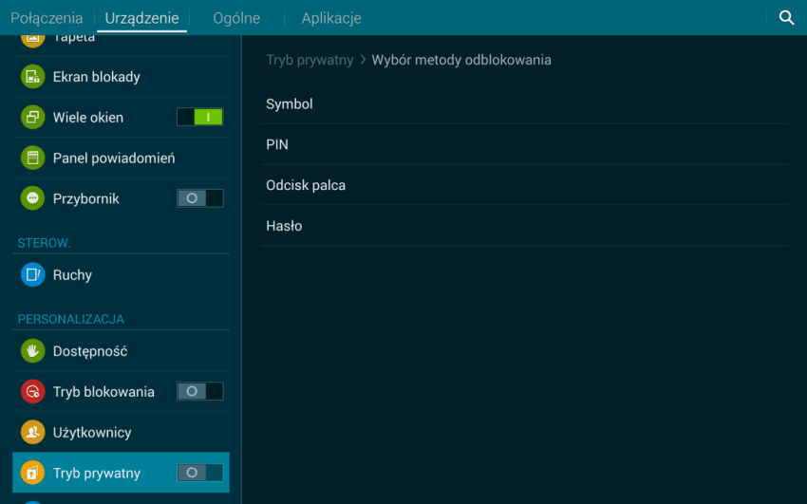Click the Wiele okien icon
This screenshot has width=807, height=504.
33,118
